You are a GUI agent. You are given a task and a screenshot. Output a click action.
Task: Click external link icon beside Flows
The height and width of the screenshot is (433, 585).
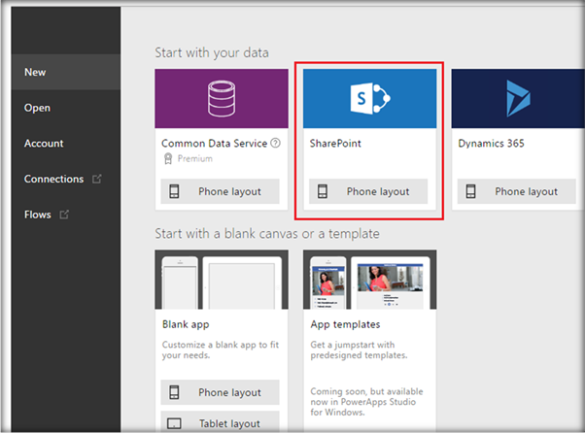[64, 215]
